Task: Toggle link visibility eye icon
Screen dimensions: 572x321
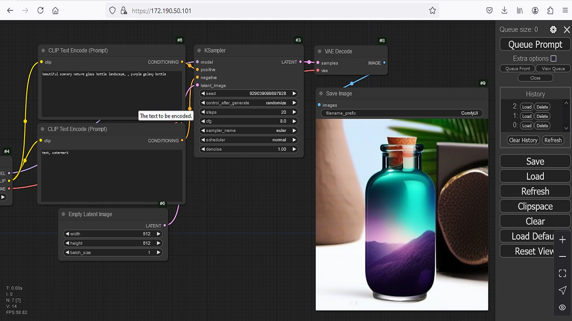Action: point(562,307)
